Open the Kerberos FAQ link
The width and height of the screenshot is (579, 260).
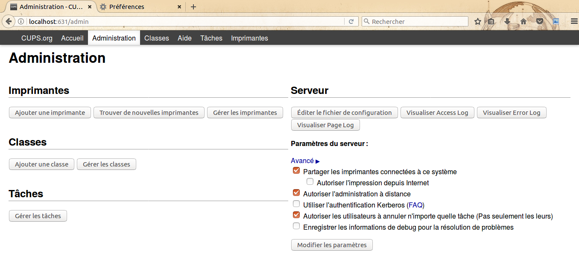[415, 205]
